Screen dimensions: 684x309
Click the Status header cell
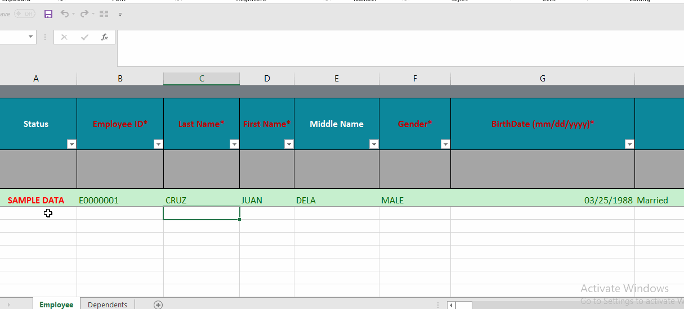click(x=36, y=124)
